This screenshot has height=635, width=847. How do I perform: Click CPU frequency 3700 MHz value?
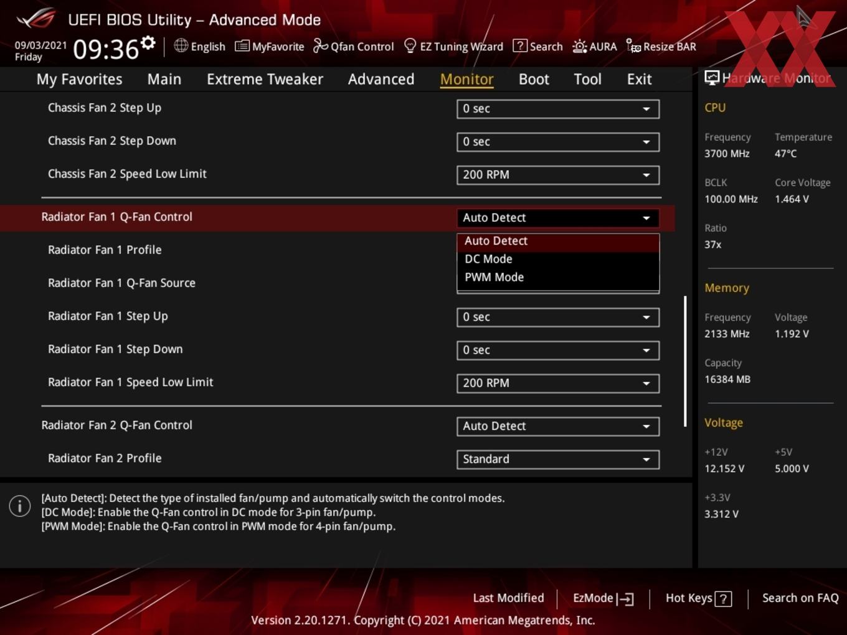727,153
